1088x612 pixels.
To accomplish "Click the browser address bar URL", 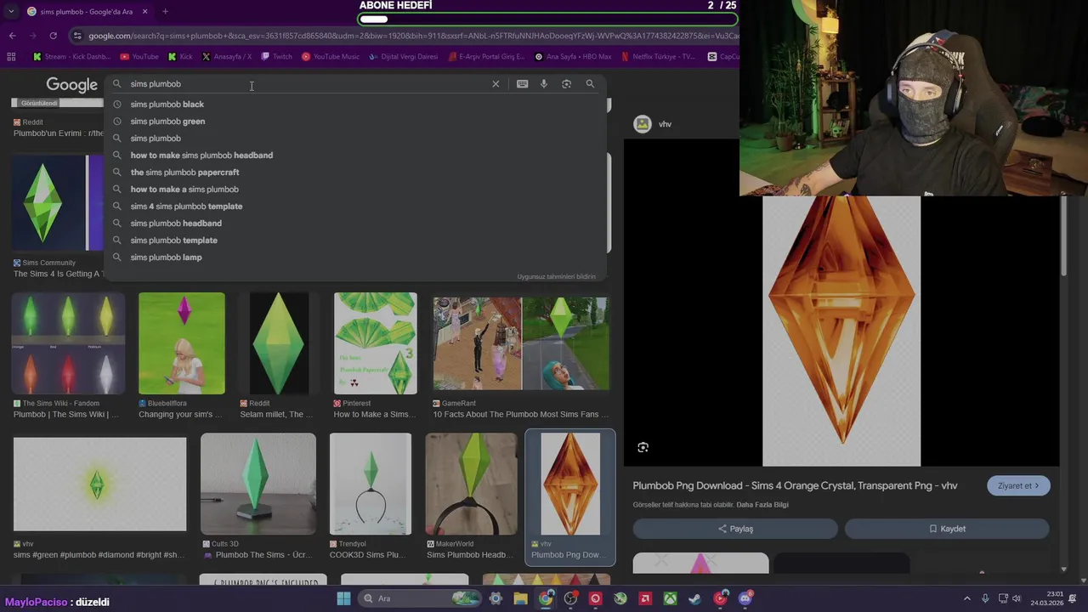I will [x=413, y=36].
